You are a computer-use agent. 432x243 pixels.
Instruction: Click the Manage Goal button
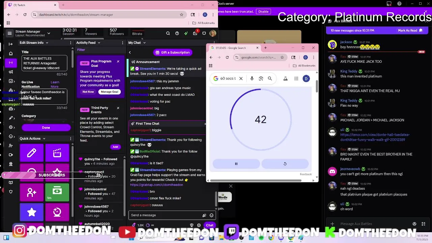tap(109, 92)
